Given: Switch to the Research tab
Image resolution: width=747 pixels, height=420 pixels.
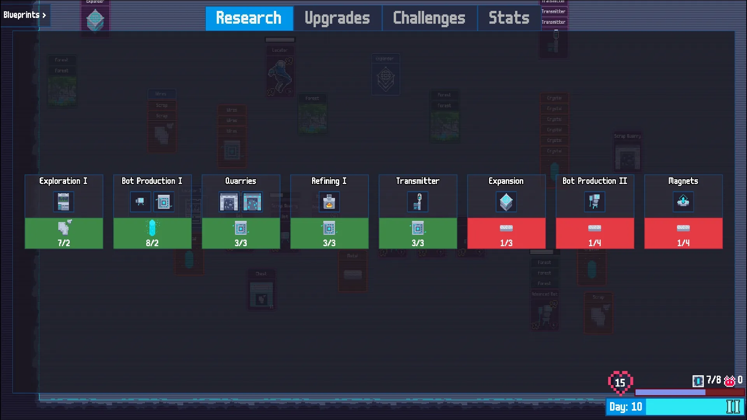Looking at the screenshot, I should (x=249, y=18).
